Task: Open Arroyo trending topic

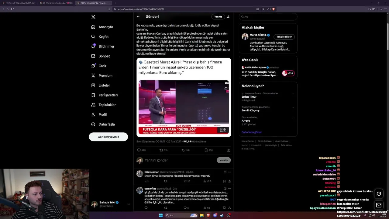Action: pyautogui.click(x=246, y=121)
